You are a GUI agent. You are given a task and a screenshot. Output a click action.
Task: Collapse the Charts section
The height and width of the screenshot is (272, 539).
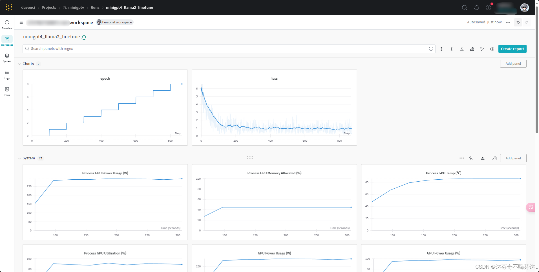[x=19, y=64]
